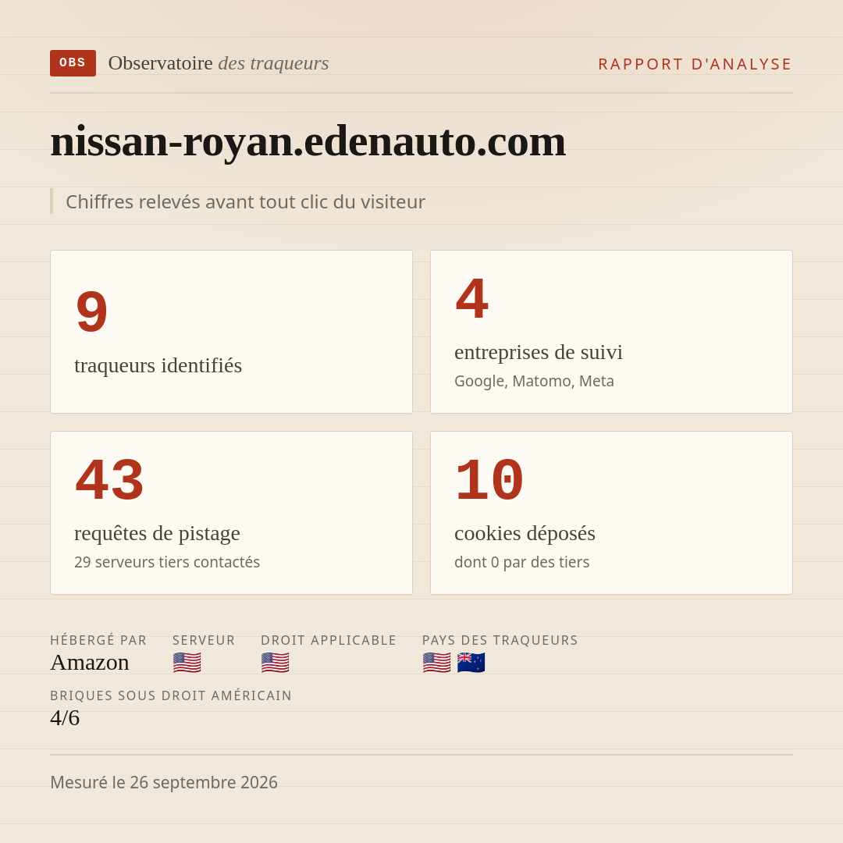Click the 4/6 ratio value
The height and width of the screenshot is (843, 843).
(x=65, y=718)
